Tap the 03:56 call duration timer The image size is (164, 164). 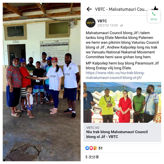pos(154,19)
